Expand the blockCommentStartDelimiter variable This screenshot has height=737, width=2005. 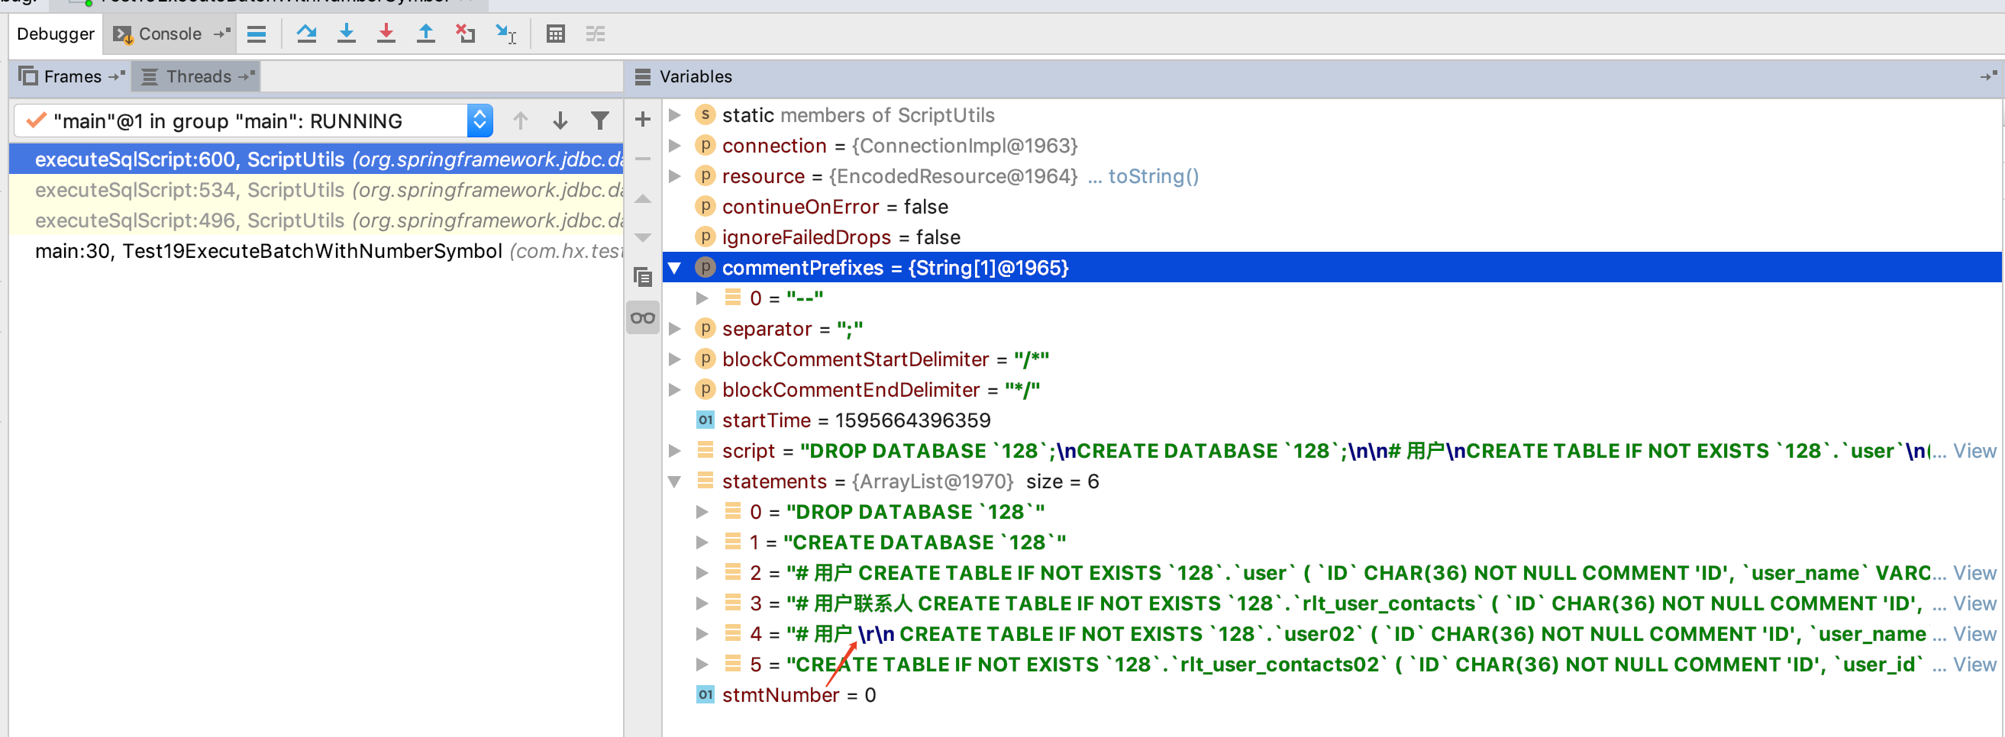(675, 359)
